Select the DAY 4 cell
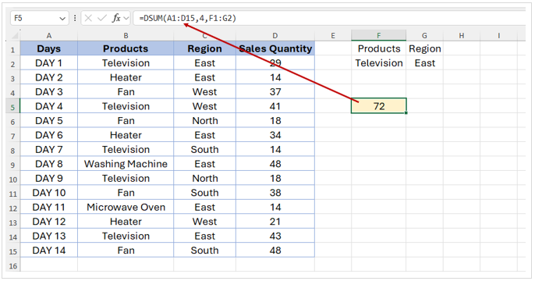Image resolution: width=535 pixels, height=281 pixels. pos(49,106)
